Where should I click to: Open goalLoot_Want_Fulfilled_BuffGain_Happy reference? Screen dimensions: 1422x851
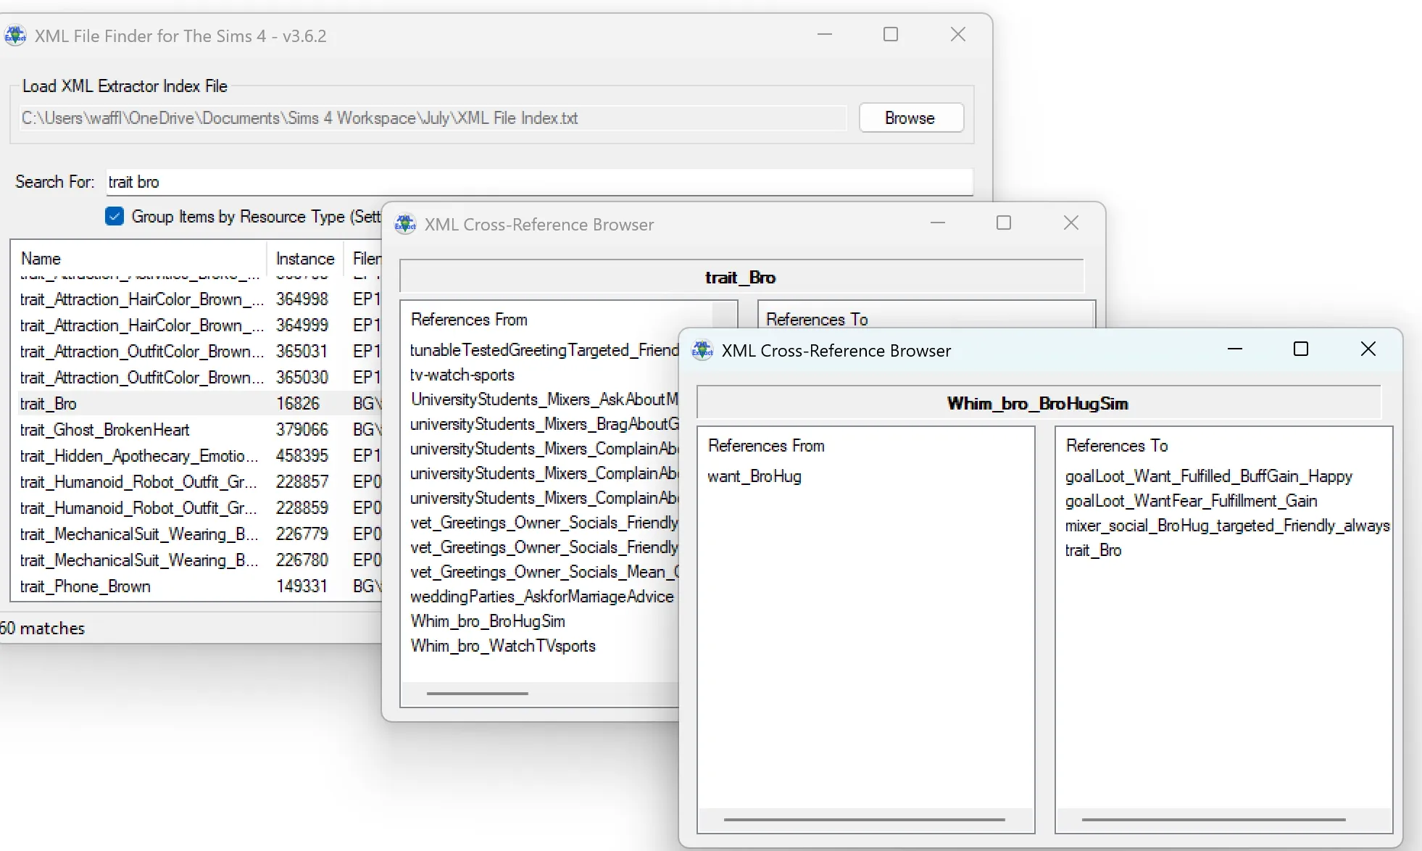click(x=1208, y=476)
